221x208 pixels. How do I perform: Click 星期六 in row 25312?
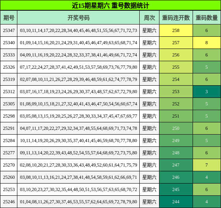(x=150, y=92)
